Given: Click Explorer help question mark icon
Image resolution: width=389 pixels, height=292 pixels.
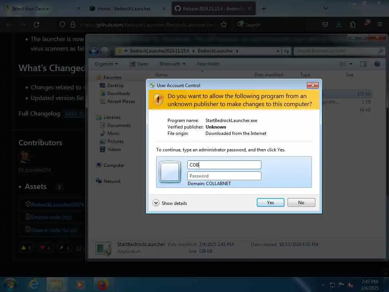Looking at the screenshot, I should 377,64.
